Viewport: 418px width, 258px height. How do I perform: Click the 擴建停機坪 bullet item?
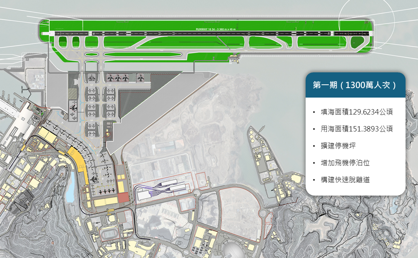339,146
